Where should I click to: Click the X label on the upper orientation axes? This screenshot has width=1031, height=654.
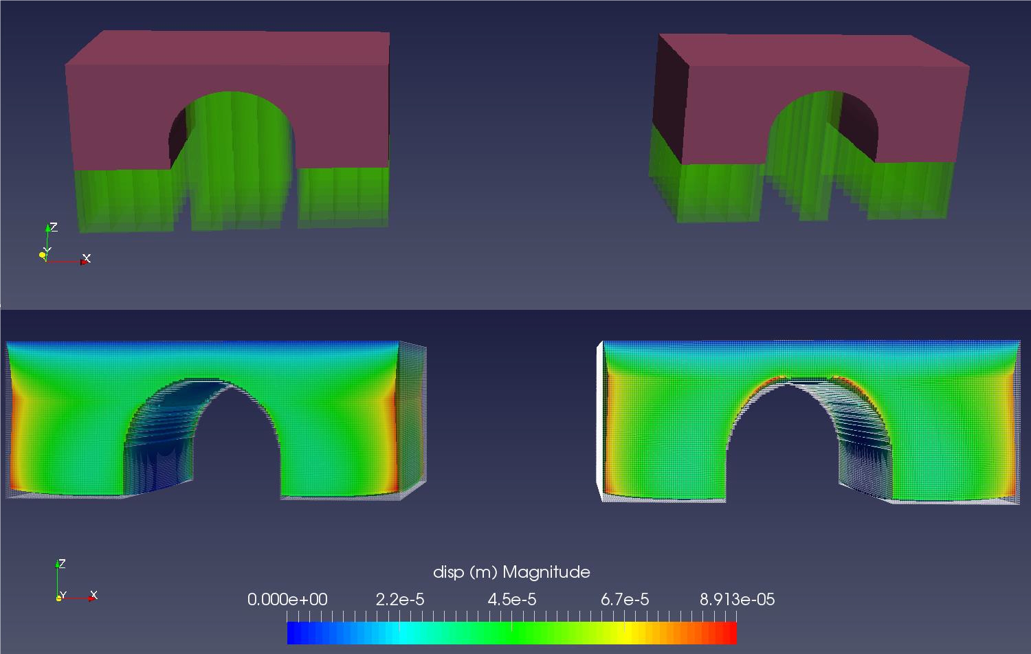87,258
